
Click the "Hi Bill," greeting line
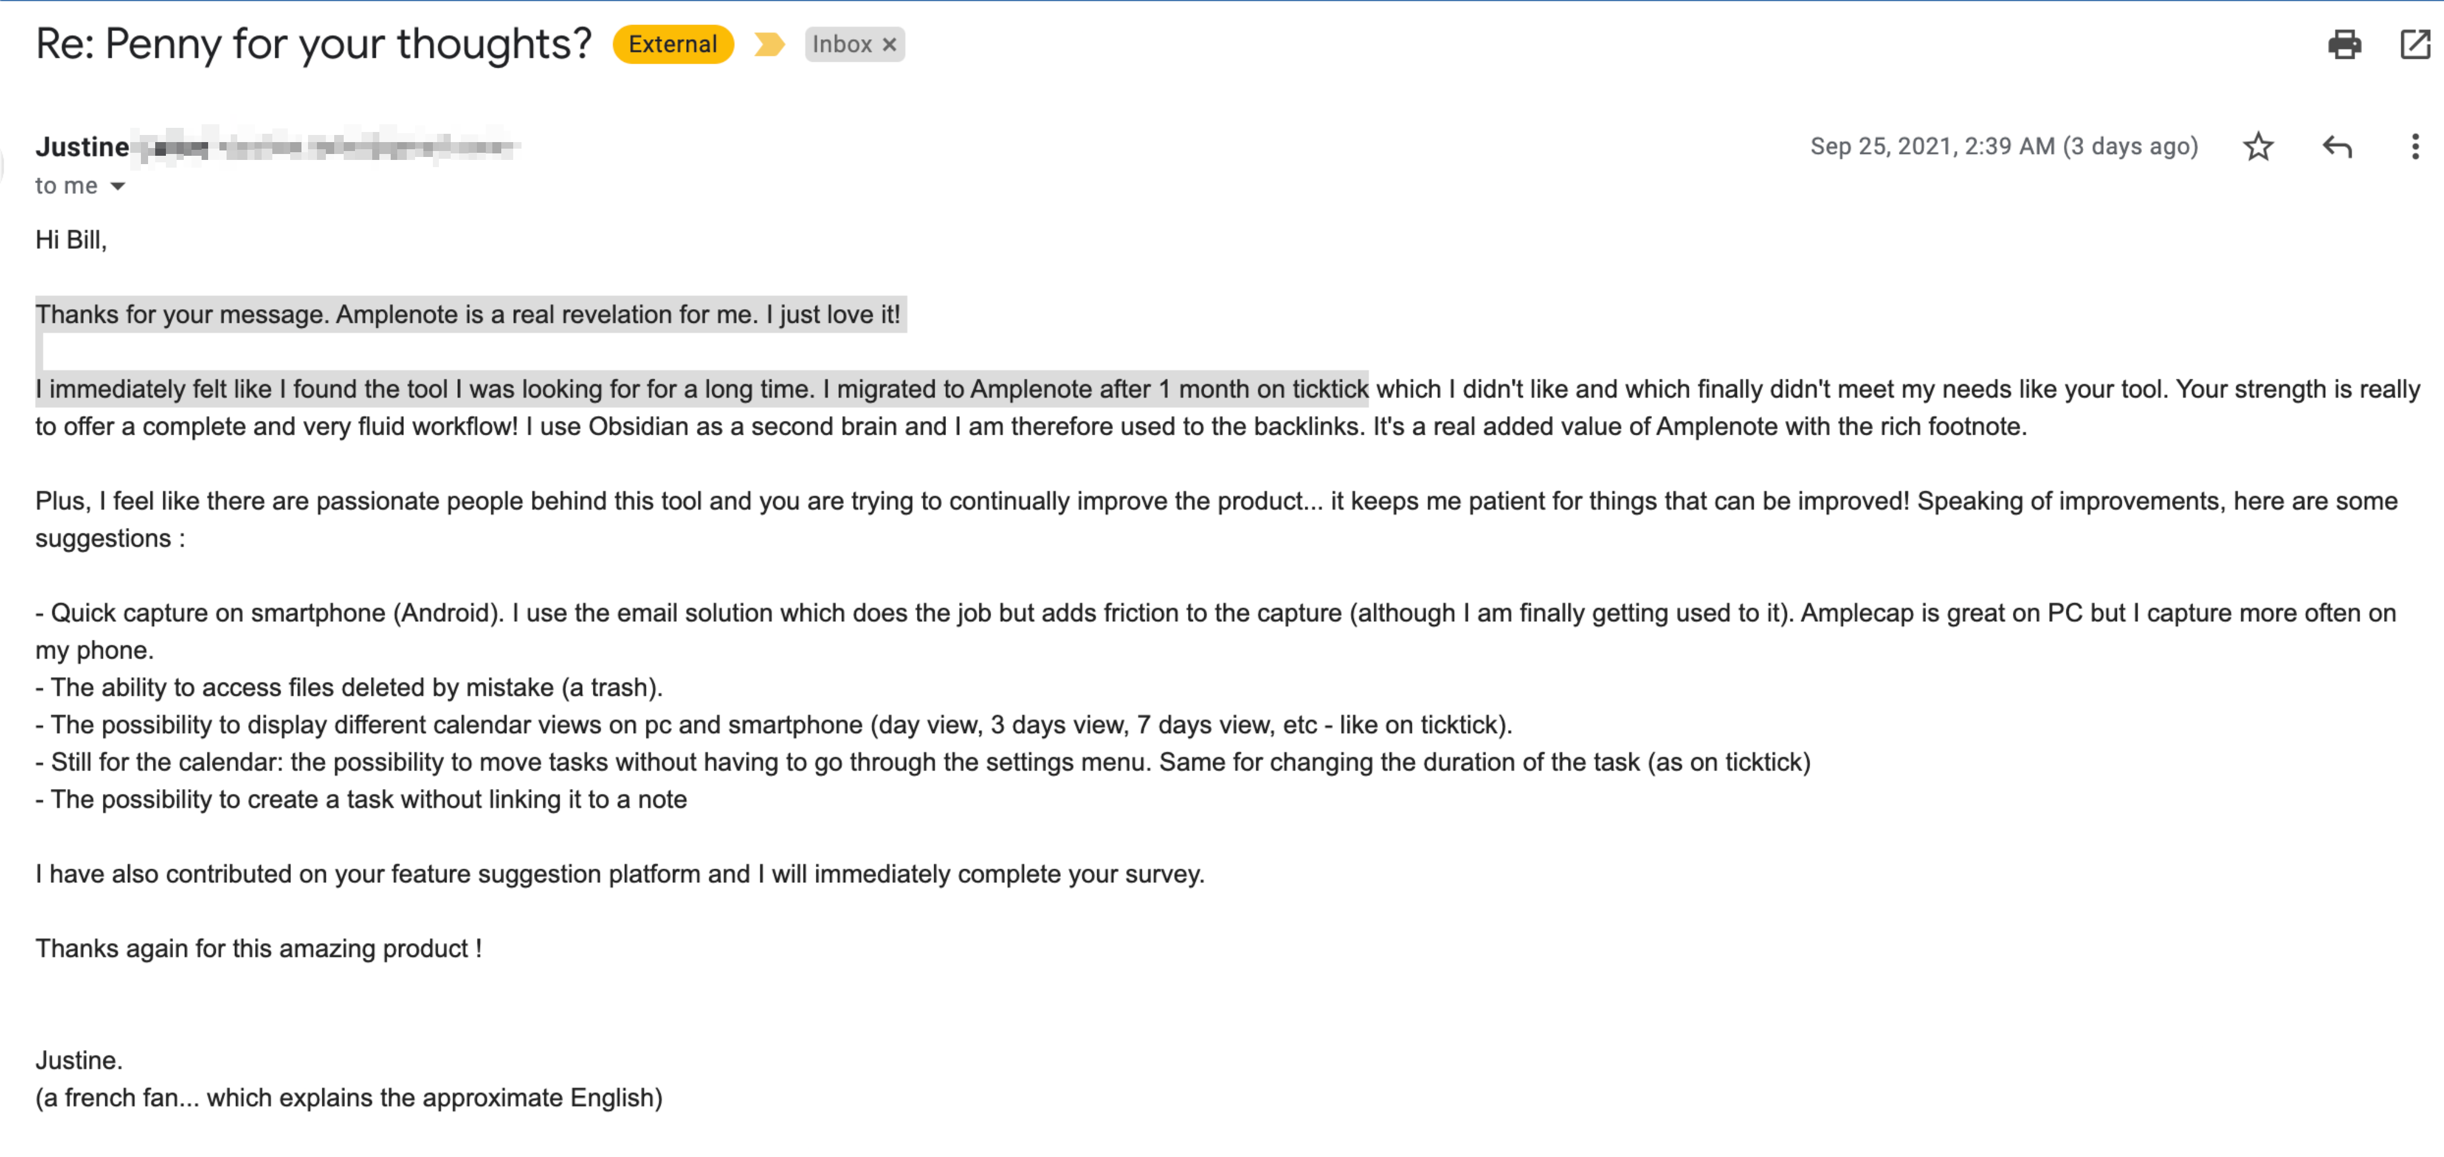click(71, 240)
